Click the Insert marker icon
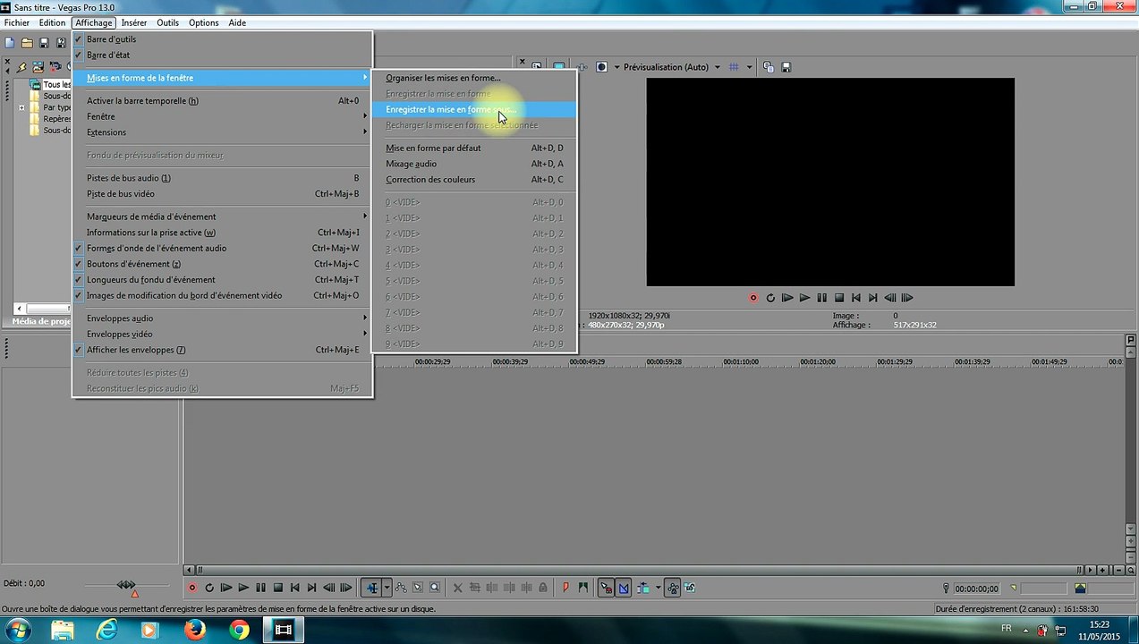The image size is (1139, 644). point(565,588)
